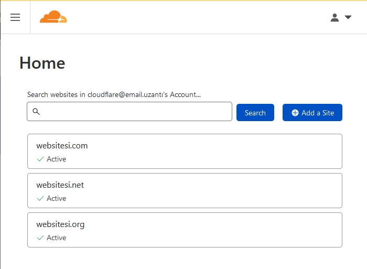The height and width of the screenshot is (269, 367).
Task: Open the hamburger navigation menu
Action: pyautogui.click(x=15, y=17)
